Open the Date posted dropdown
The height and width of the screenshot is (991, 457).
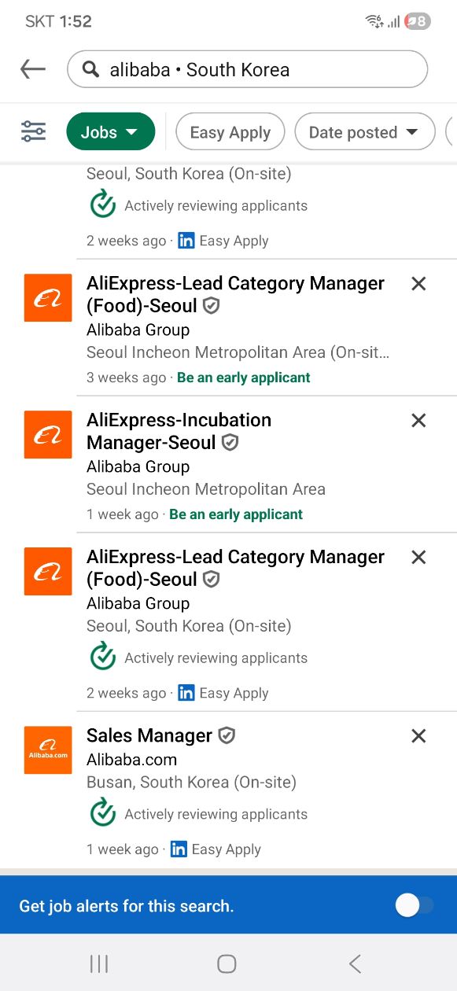click(364, 131)
